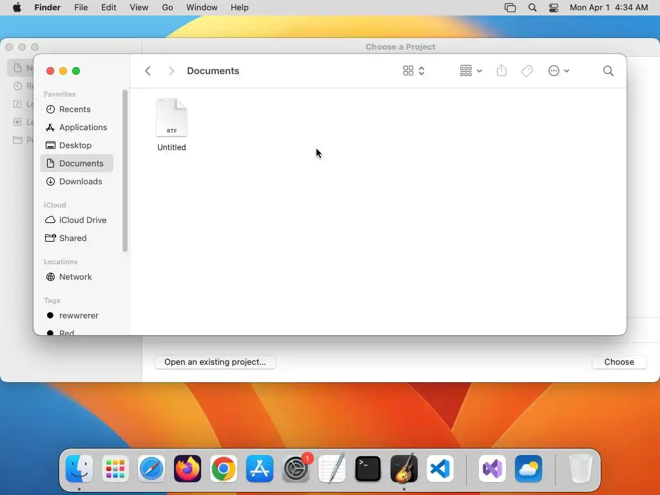Launch Google Chrome from the Dock
The image size is (660, 495).
(x=224, y=469)
